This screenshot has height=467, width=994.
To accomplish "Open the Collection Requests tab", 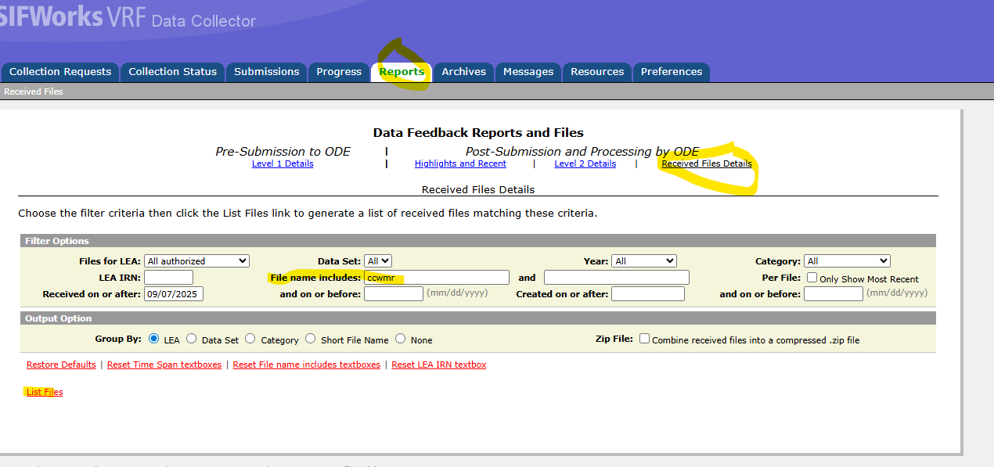I will [60, 72].
